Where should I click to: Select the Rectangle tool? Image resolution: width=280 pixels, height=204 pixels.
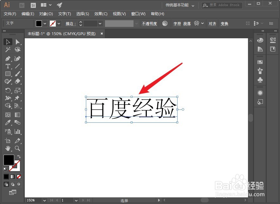pos(8,74)
